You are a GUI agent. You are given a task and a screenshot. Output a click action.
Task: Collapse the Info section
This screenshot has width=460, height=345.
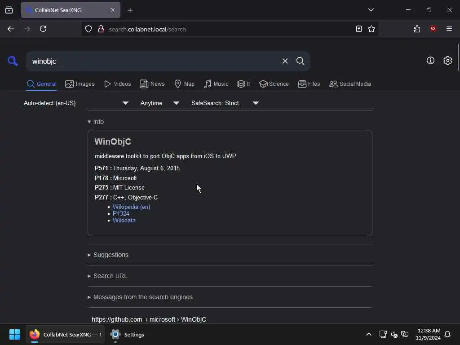(x=96, y=122)
